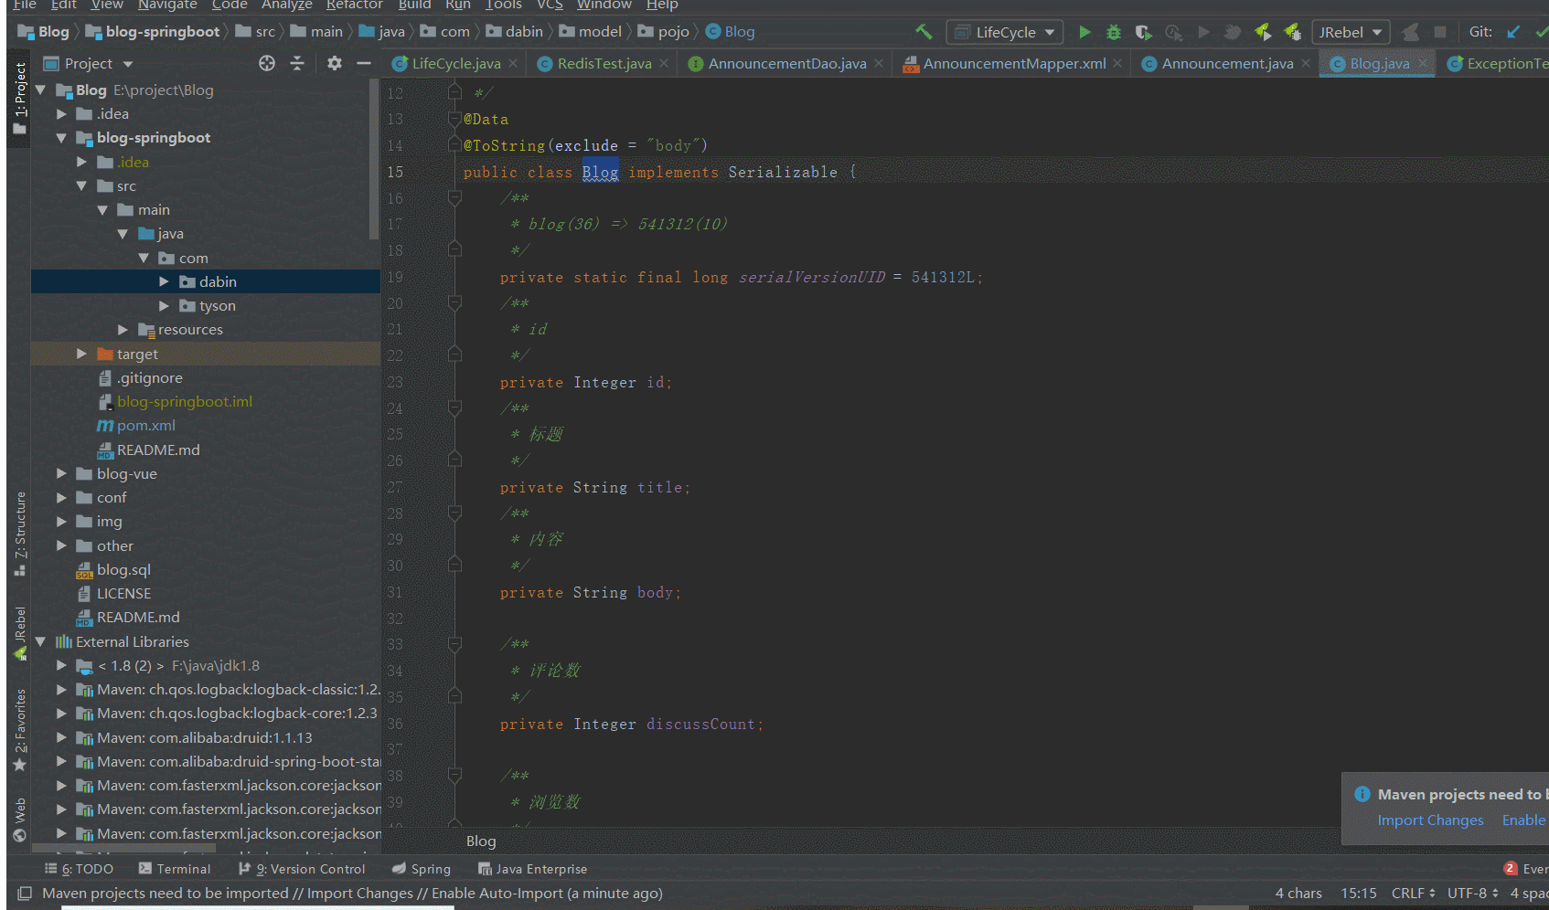Expand the target folder

click(x=81, y=354)
